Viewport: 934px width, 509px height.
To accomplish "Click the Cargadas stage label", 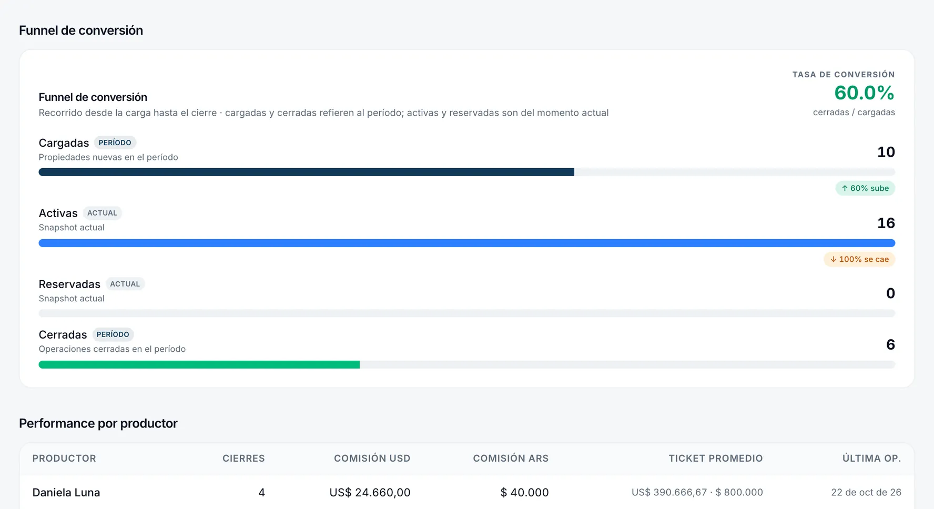I will [64, 143].
